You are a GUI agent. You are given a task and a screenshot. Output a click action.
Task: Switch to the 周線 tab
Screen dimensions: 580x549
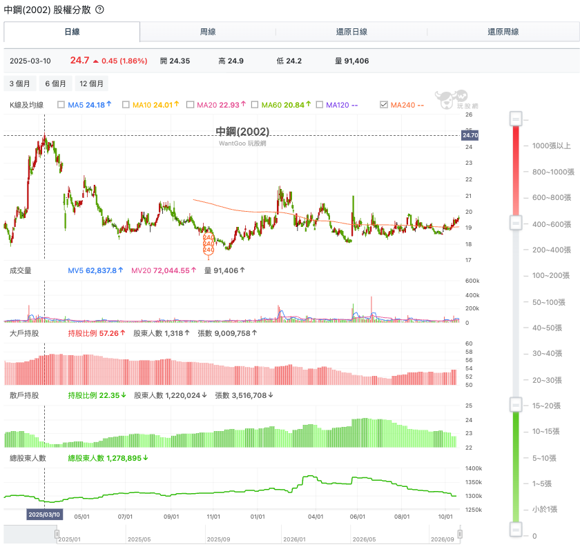(208, 32)
